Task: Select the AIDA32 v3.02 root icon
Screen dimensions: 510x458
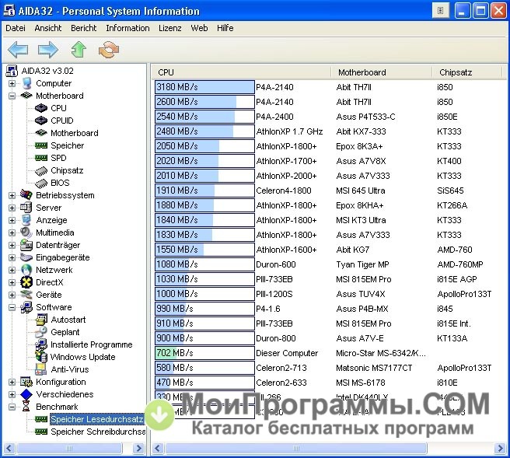Action: [x=12, y=71]
